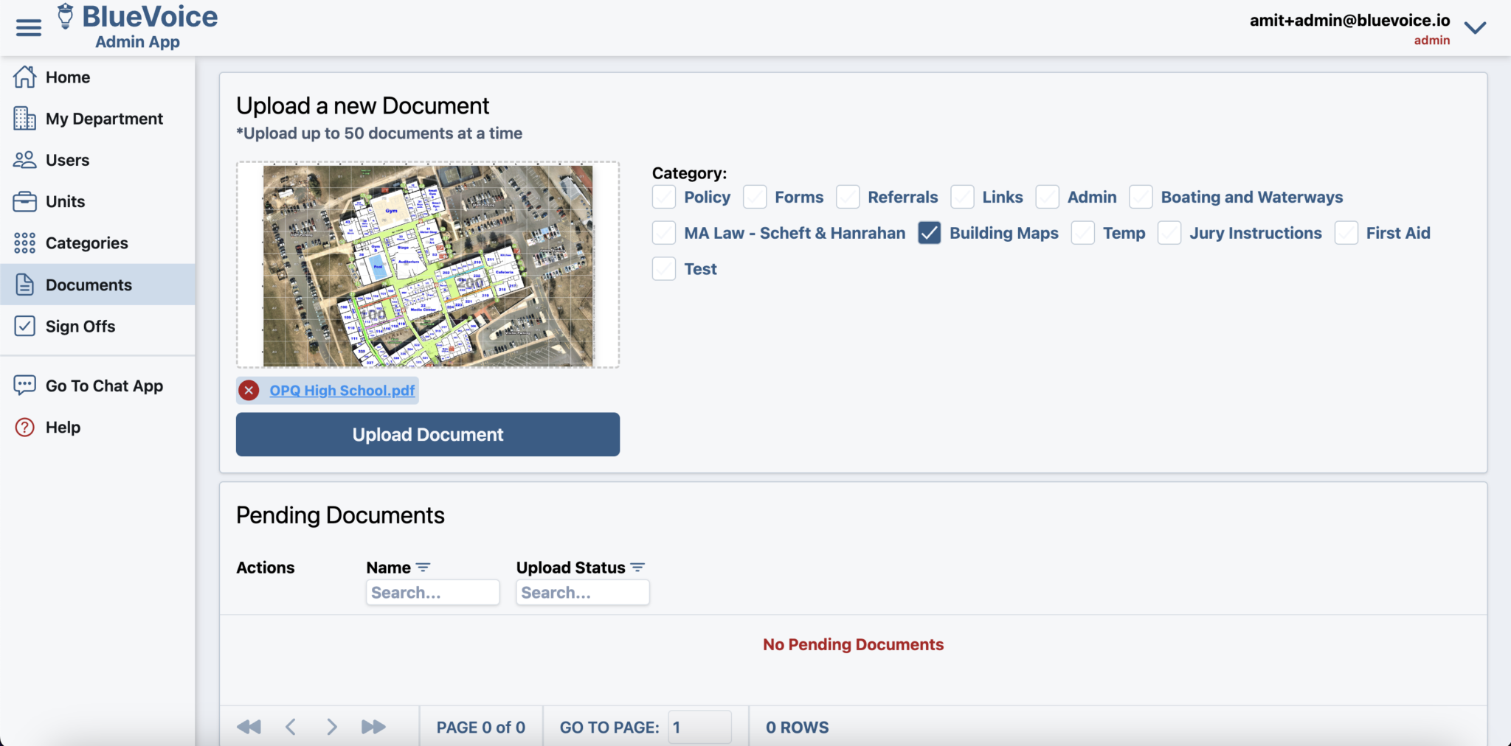The height and width of the screenshot is (746, 1511).
Task: Click the Categories grid icon
Action: pos(24,243)
